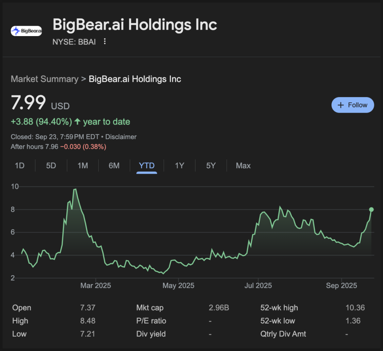Click the year-to-date gain +3.88 (94.40%)

pyautogui.click(x=41, y=122)
